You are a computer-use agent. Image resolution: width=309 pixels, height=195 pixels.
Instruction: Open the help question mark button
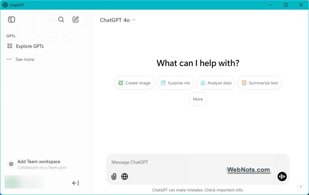point(301,187)
